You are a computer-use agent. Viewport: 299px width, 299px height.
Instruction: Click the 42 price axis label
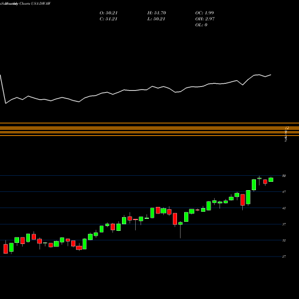tap(284, 208)
